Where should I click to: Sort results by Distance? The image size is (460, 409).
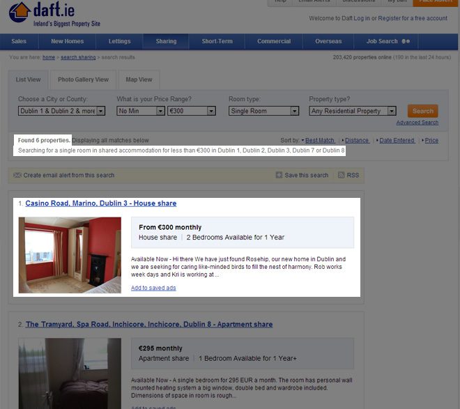tap(356, 141)
